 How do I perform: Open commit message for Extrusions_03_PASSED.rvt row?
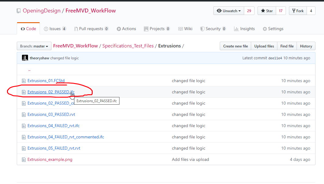[188, 114]
